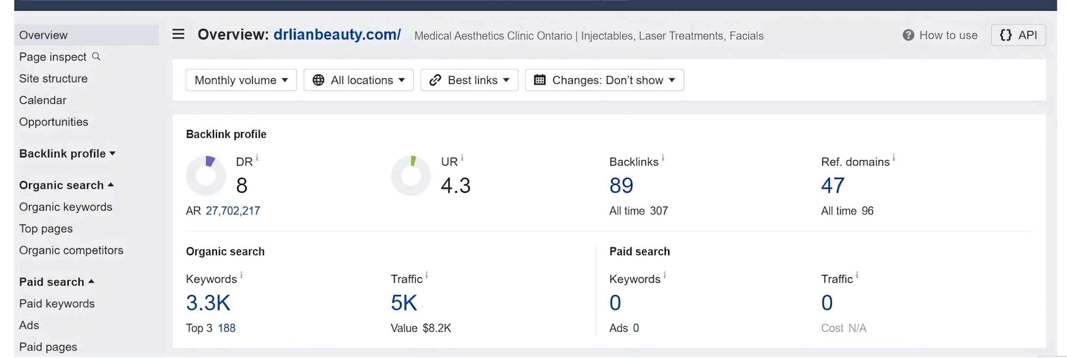
Task: Open Site structure in the sidebar
Action: click(x=53, y=78)
